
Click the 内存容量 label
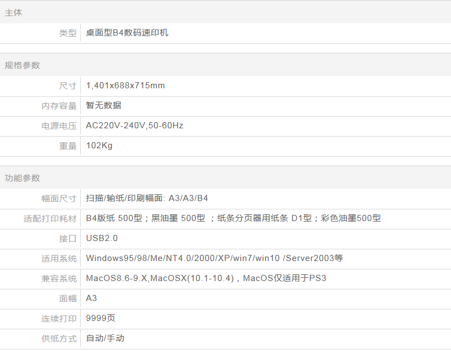click(59, 106)
